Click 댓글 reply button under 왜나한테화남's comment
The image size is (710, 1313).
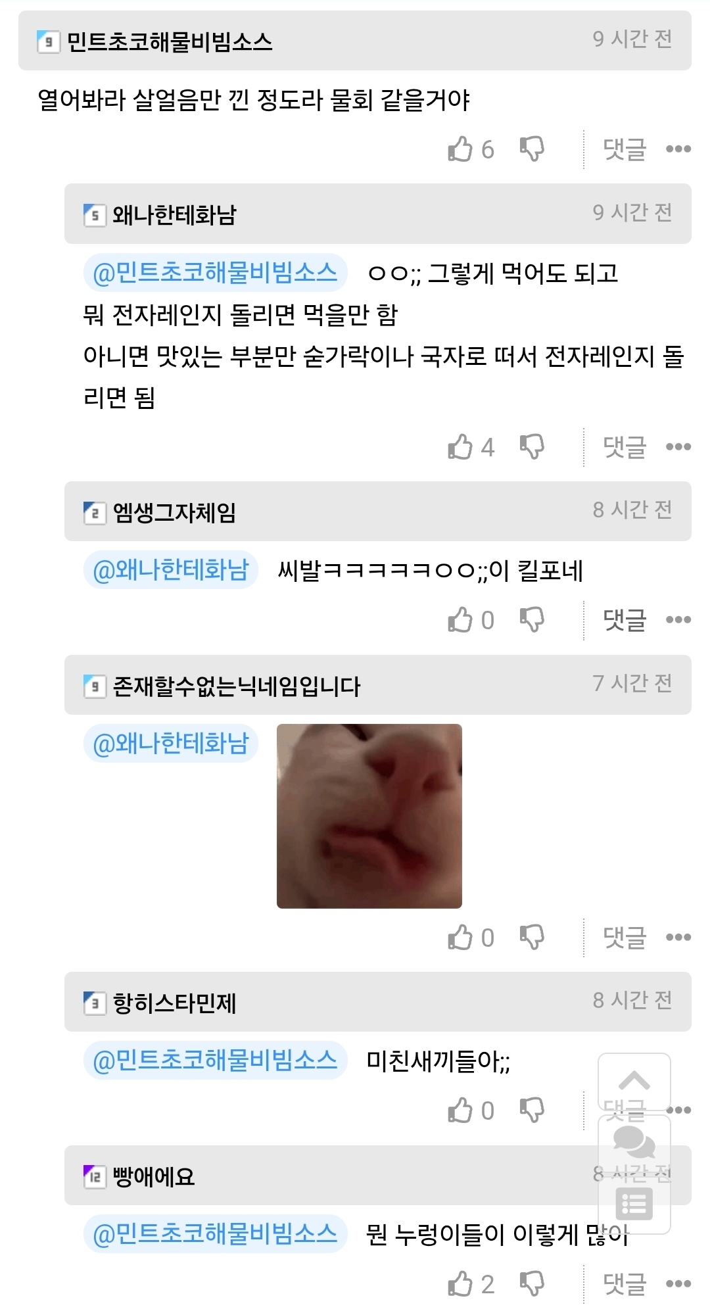625,447
